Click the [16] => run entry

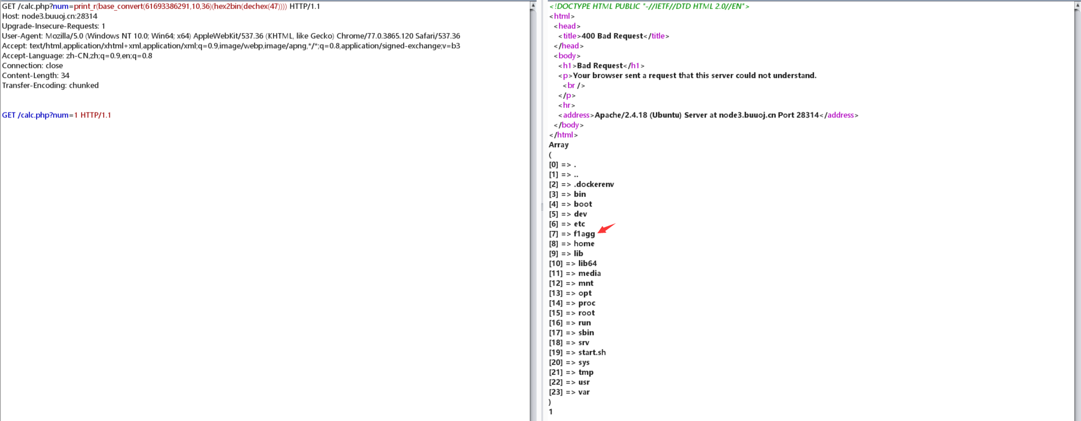(x=570, y=323)
